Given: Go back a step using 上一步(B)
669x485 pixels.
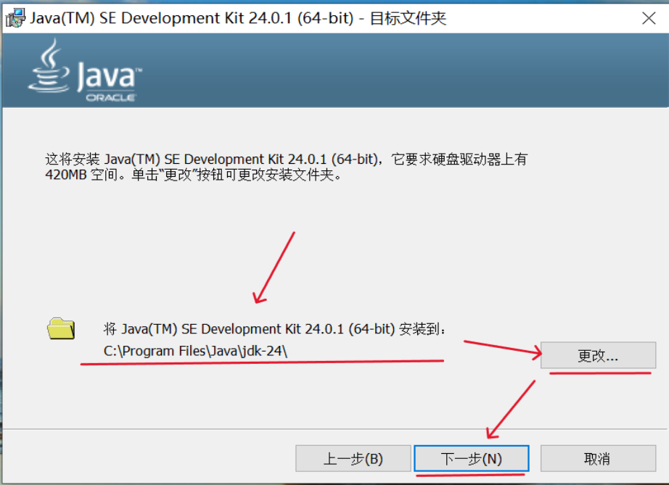Looking at the screenshot, I should click(353, 458).
